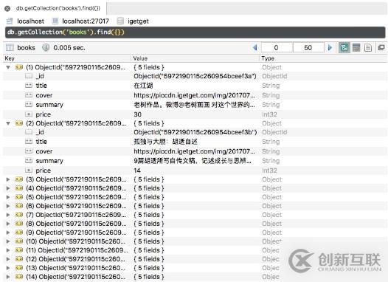Switch to table view mode
The width and height of the screenshot is (388, 282).
(x=356, y=47)
